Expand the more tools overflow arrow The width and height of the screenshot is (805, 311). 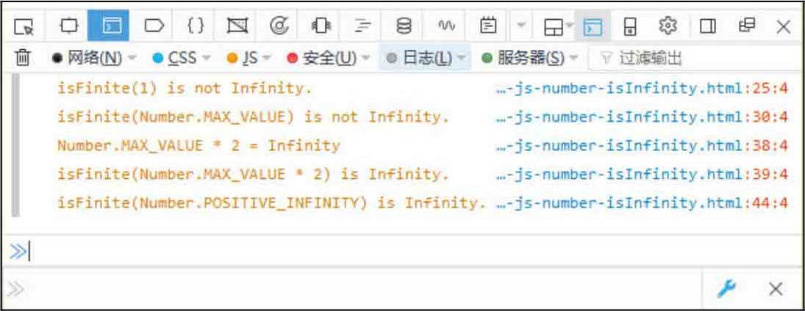click(521, 26)
